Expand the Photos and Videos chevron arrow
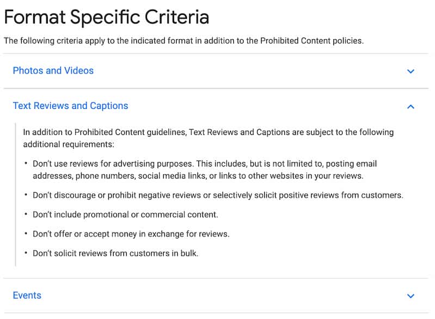Screen dimensions: 435x319 [x=411, y=71]
